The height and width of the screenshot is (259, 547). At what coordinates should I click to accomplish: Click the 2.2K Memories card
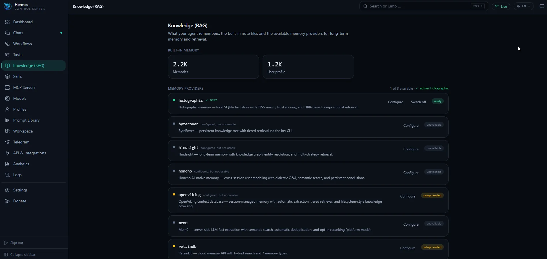pyautogui.click(x=213, y=67)
